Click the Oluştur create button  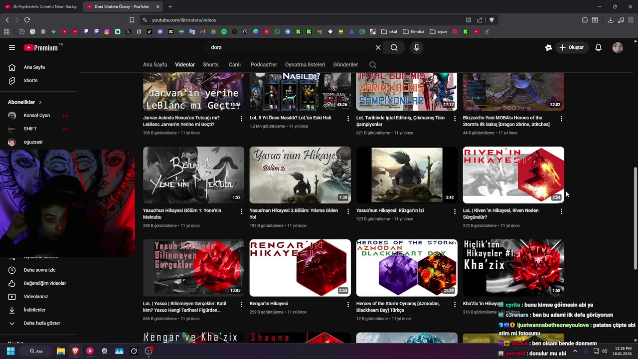point(572,47)
